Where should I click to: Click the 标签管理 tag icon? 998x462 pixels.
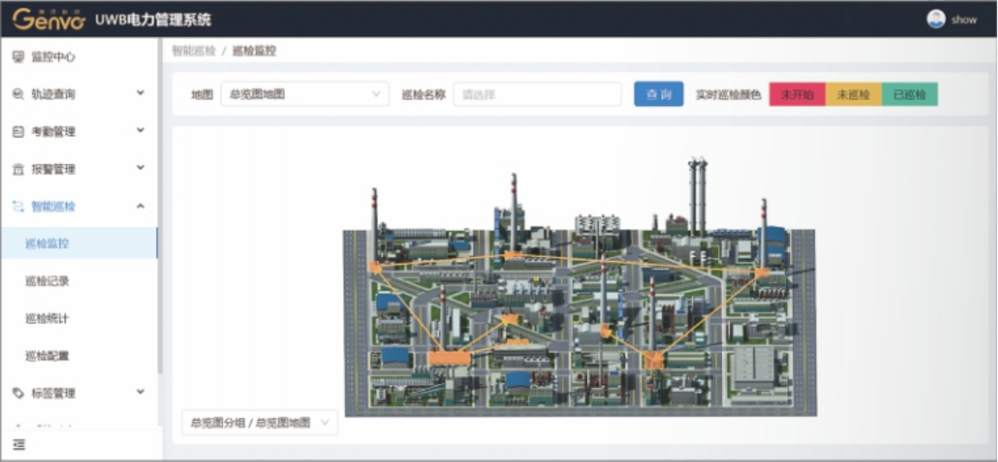pos(18,393)
